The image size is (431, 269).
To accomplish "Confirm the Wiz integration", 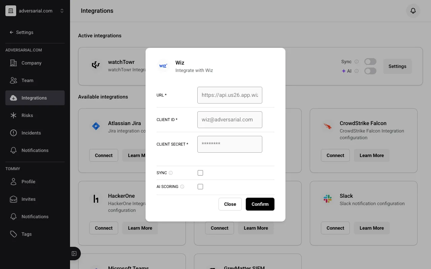I will [260, 204].
